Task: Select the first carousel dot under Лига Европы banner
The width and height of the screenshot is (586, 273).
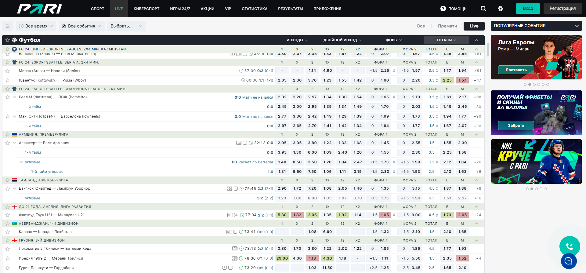Action: [525, 84]
